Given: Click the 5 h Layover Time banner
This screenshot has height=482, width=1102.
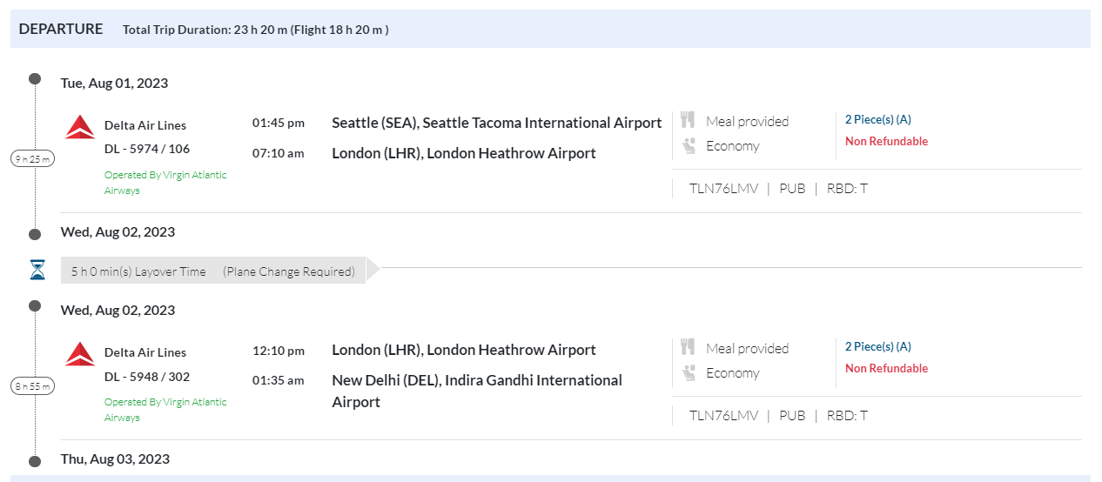Looking at the screenshot, I should coord(213,271).
